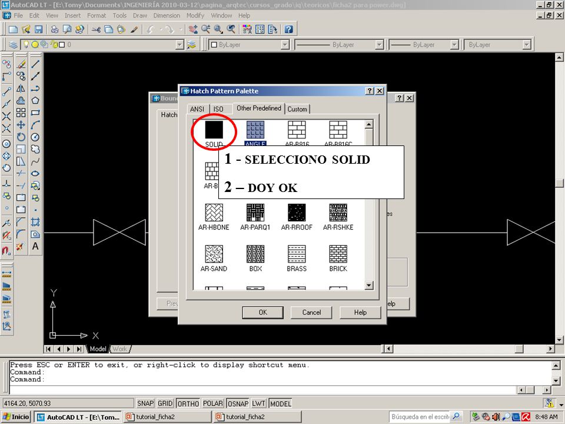Switch to the Custom tab

pos(297,109)
